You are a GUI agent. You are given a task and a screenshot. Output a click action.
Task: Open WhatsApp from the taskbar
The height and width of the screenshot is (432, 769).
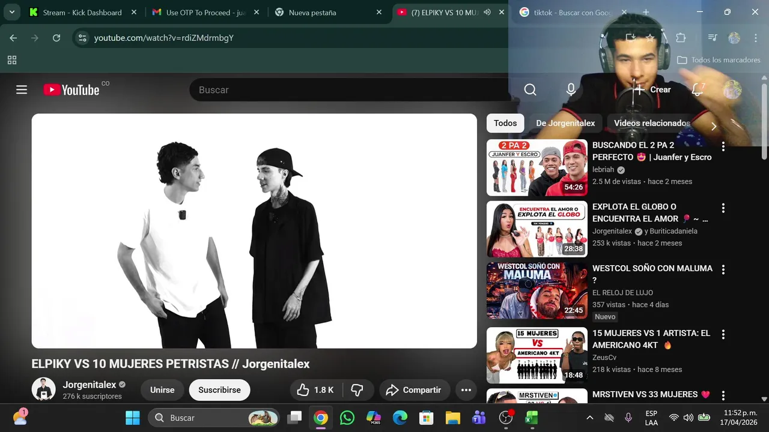click(x=347, y=418)
